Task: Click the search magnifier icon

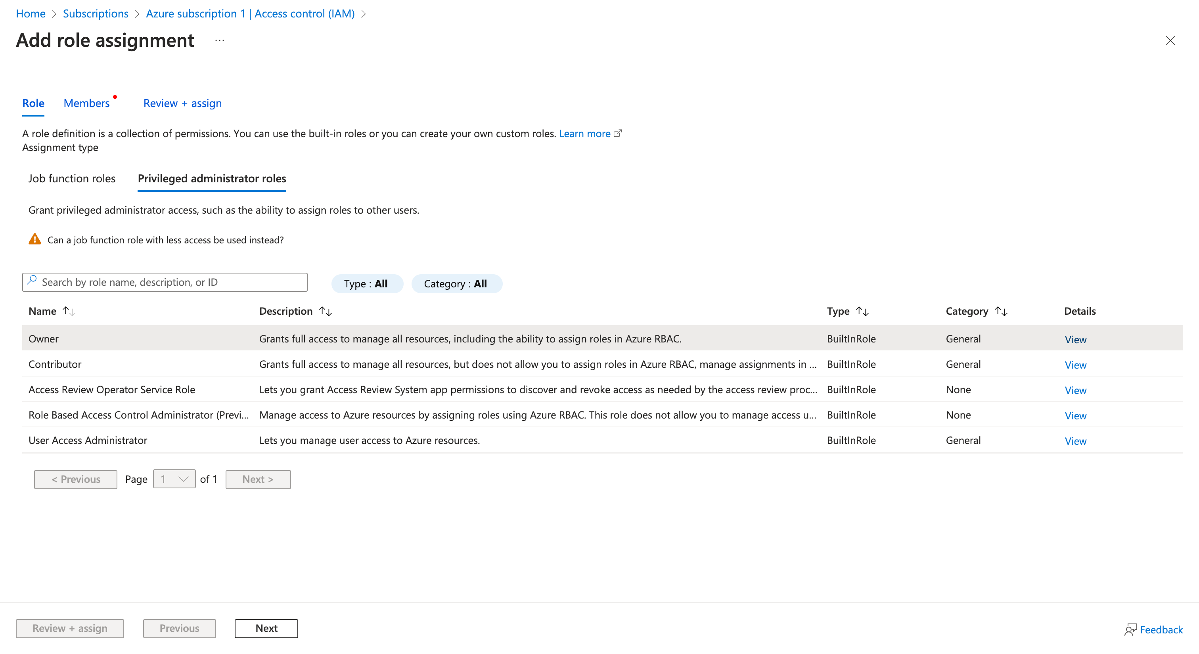Action: click(32, 281)
